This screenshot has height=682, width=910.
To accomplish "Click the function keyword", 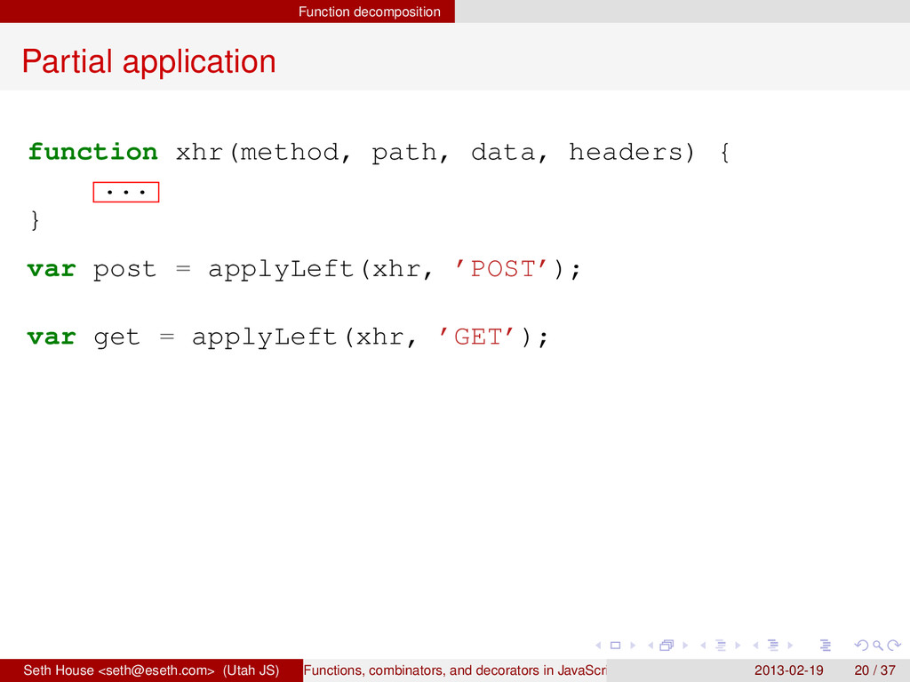I will pyautogui.click(x=92, y=152).
